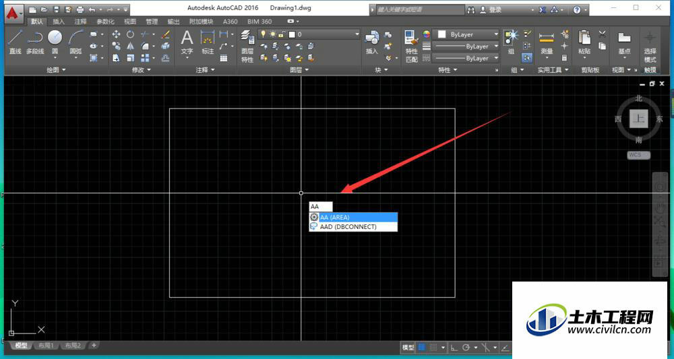The image size is (674, 359).
Task: Click the Print icon in quick access toolbar
Action: (80, 9)
